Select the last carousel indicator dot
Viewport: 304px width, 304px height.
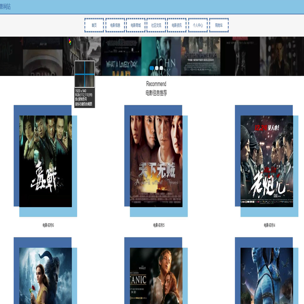pyautogui.click(x=161, y=68)
